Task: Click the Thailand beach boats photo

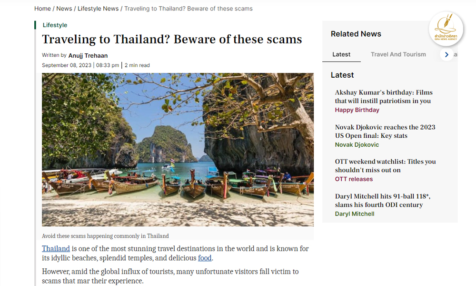Action: (178, 149)
